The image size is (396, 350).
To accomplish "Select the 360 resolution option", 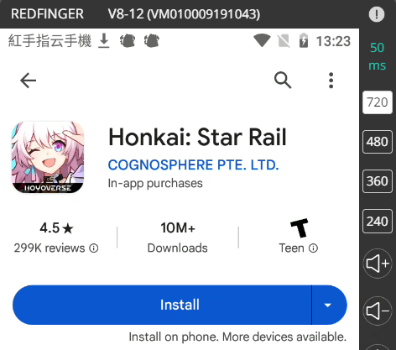I will [378, 181].
